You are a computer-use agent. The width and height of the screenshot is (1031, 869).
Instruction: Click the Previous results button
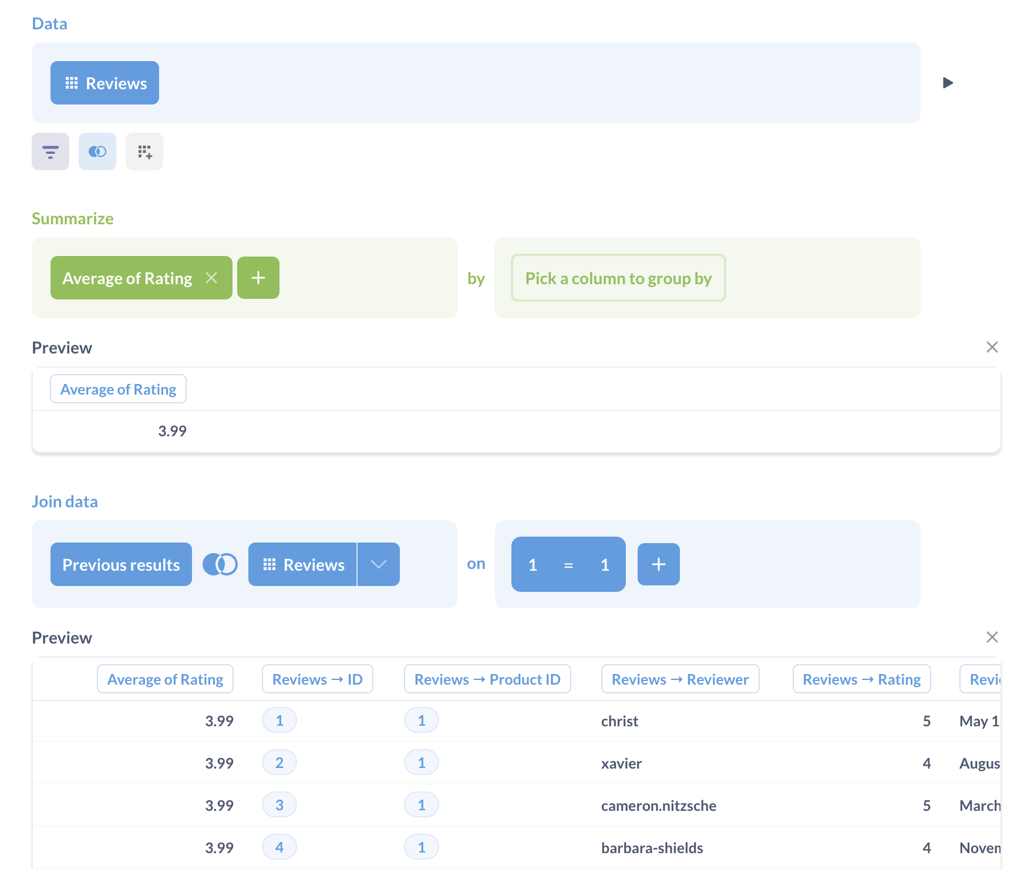pos(121,564)
